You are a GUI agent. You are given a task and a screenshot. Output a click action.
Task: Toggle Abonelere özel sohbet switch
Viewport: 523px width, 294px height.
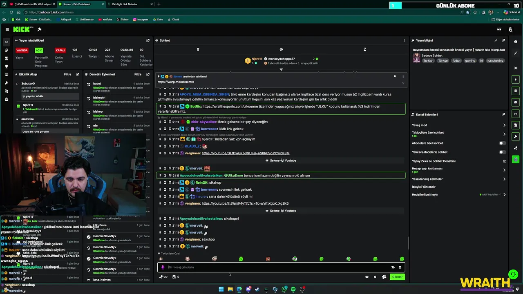(x=502, y=143)
